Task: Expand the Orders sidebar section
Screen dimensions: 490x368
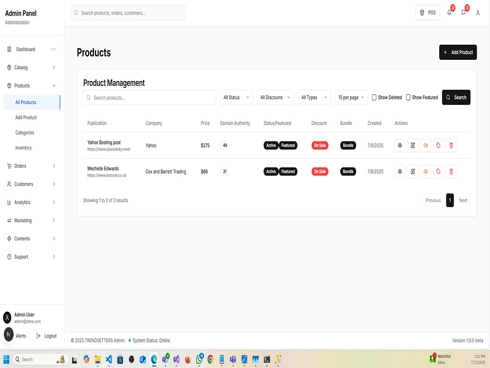Action: coord(31,166)
